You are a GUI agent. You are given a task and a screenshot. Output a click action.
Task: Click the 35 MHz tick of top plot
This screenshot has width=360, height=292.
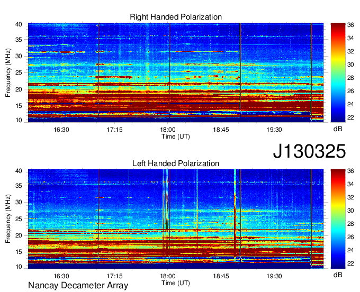[19, 40]
